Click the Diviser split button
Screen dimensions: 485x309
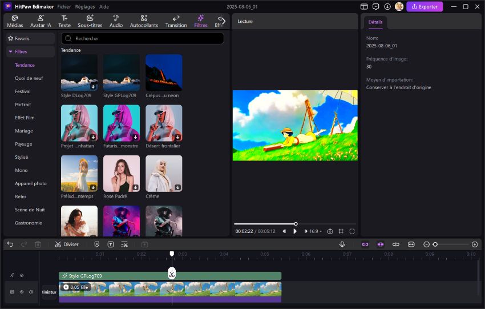(x=67, y=244)
